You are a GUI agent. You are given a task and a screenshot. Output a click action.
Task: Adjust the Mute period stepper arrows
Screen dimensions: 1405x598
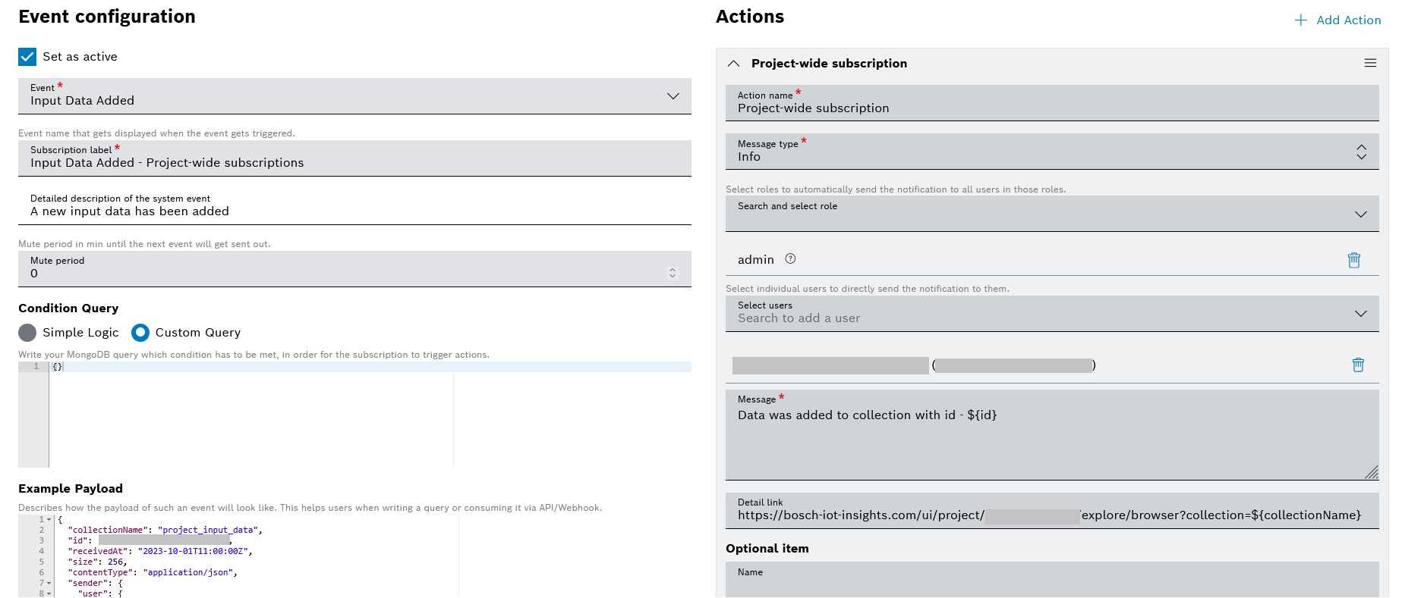pyautogui.click(x=672, y=273)
